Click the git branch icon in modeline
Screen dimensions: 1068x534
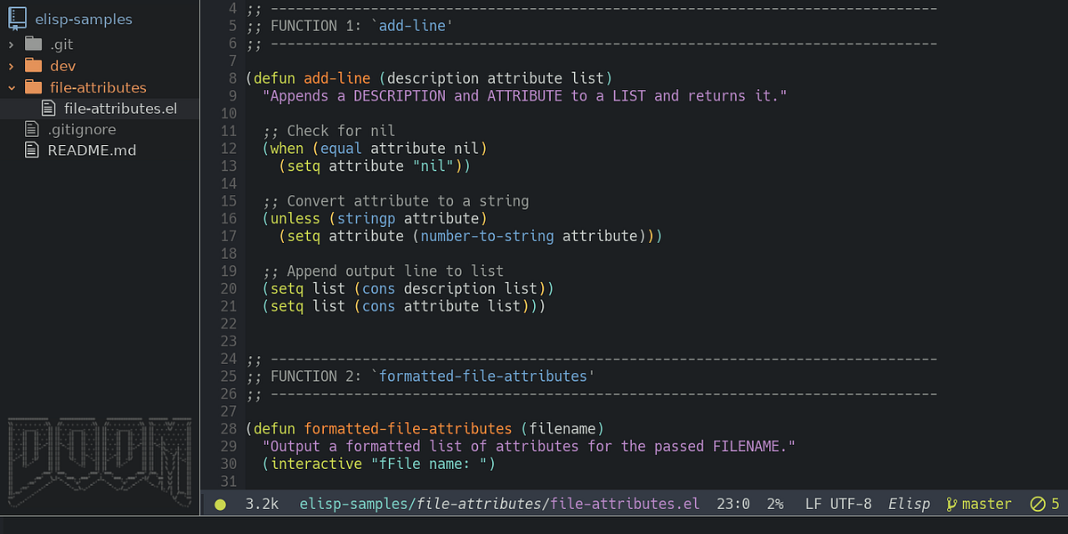pyautogui.click(x=951, y=504)
